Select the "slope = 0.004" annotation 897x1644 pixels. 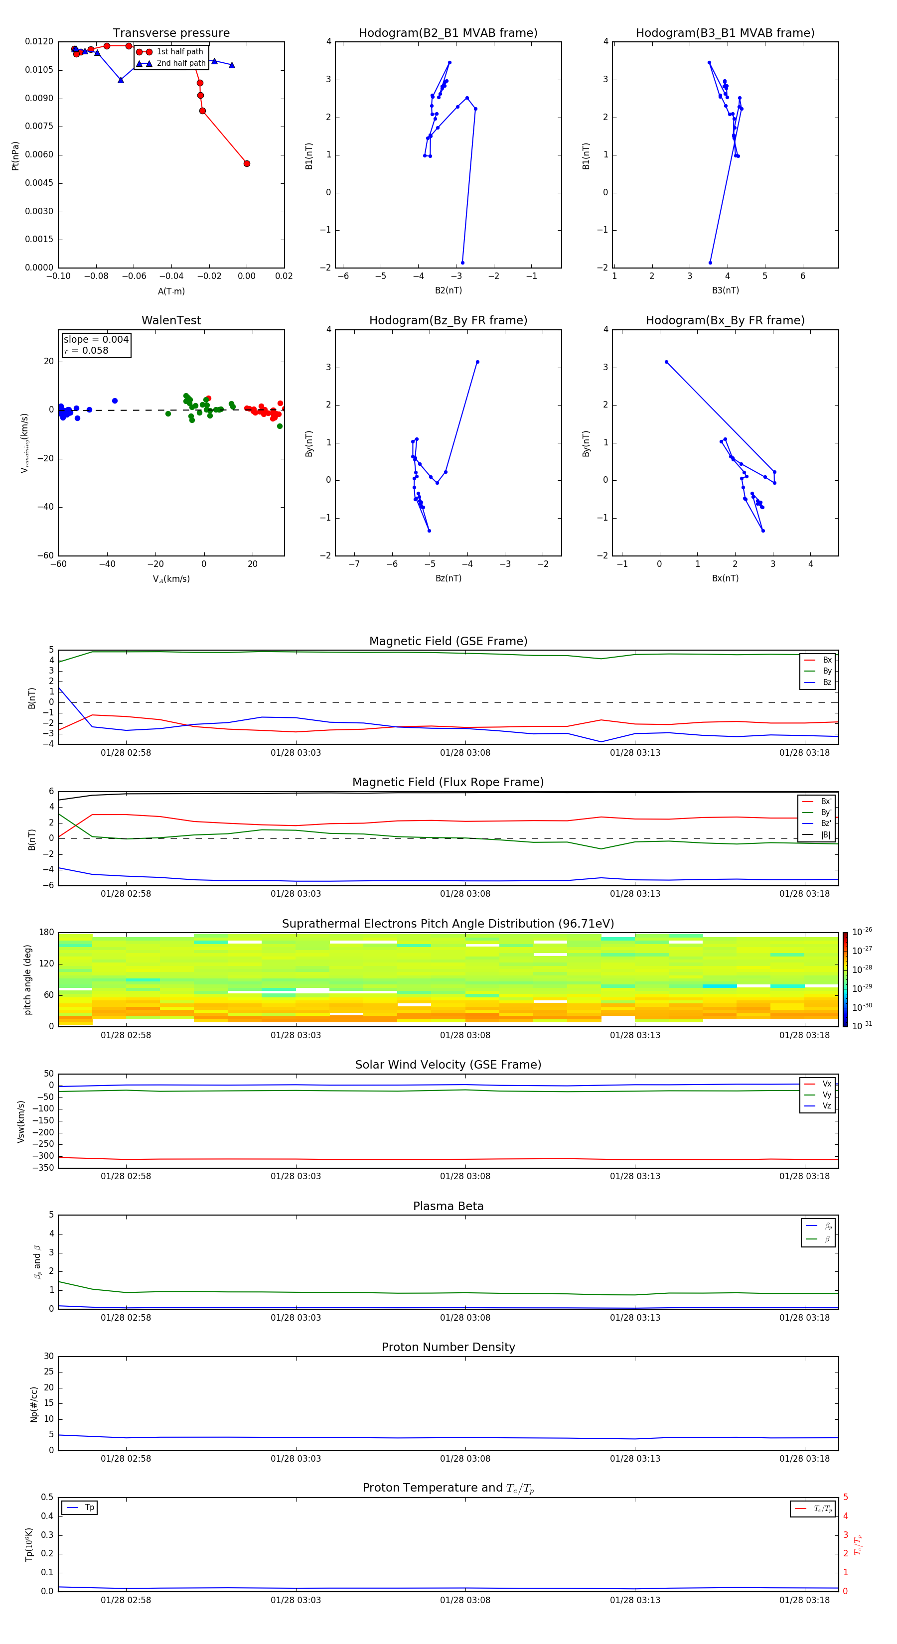(x=96, y=340)
